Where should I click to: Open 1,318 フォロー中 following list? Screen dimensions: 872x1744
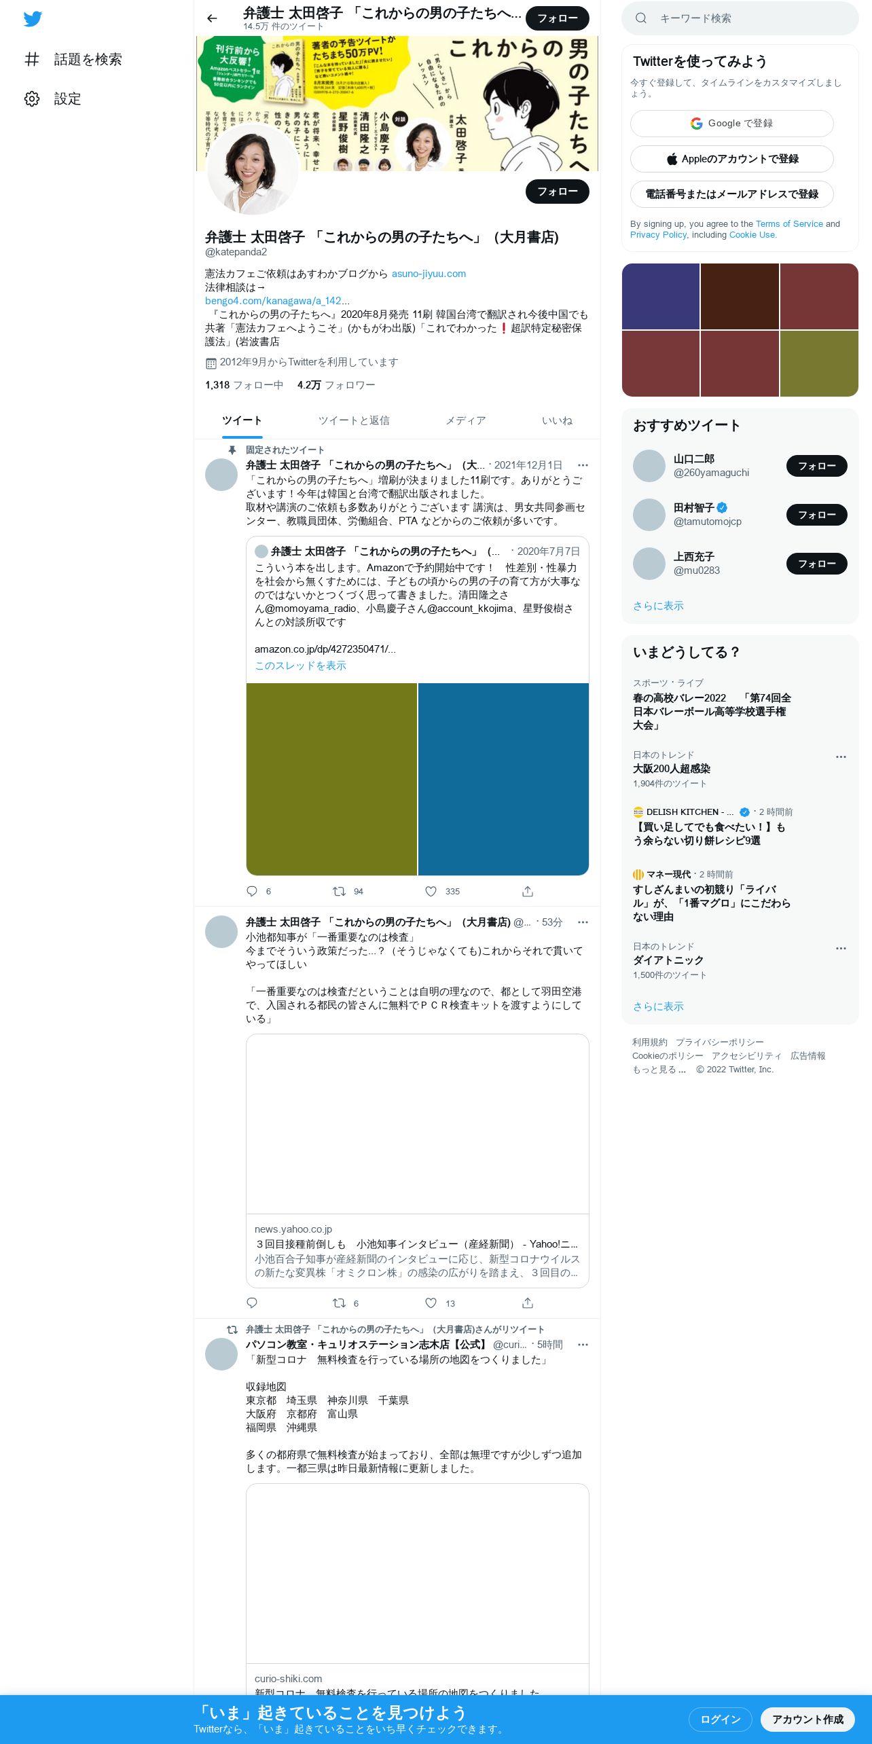coord(244,385)
